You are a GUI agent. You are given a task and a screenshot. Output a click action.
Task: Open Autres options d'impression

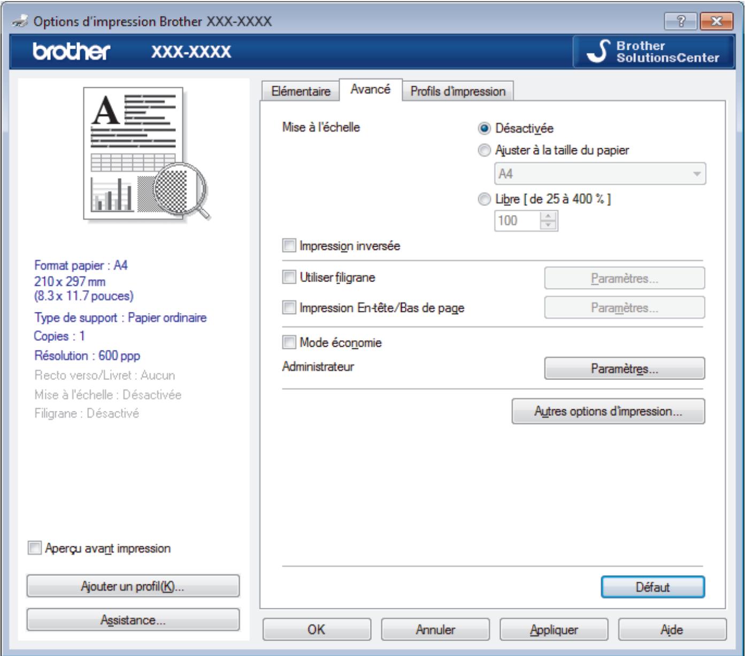pos(609,411)
